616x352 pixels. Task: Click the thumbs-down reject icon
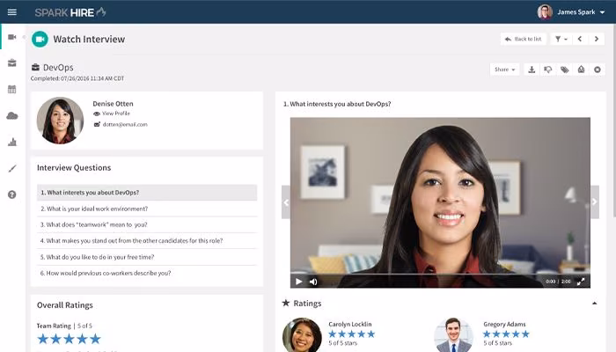click(x=548, y=70)
